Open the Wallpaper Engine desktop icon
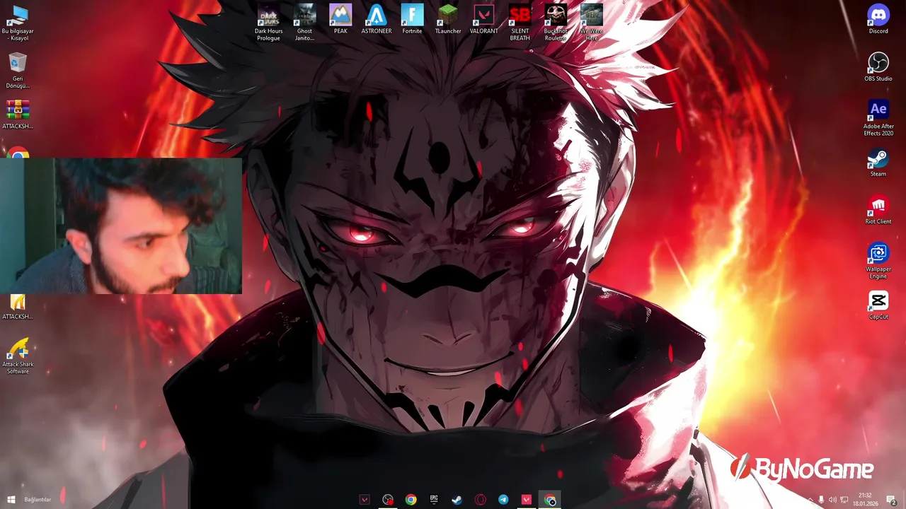Viewport: 906px width, 509px height. tap(878, 260)
